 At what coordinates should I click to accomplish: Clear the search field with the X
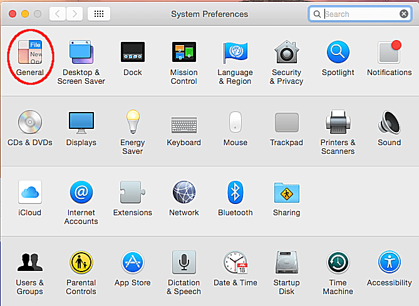coord(404,14)
